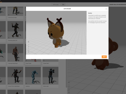The height and width of the screenshot is (94, 126).
Task: Toggle skeleton view in Auto-Rigger preview
Action: [29, 42]
